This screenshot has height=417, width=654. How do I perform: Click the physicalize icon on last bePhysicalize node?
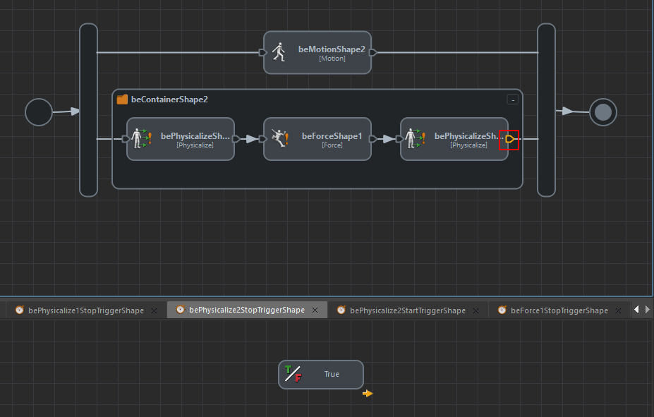click(x=415, y=138)
